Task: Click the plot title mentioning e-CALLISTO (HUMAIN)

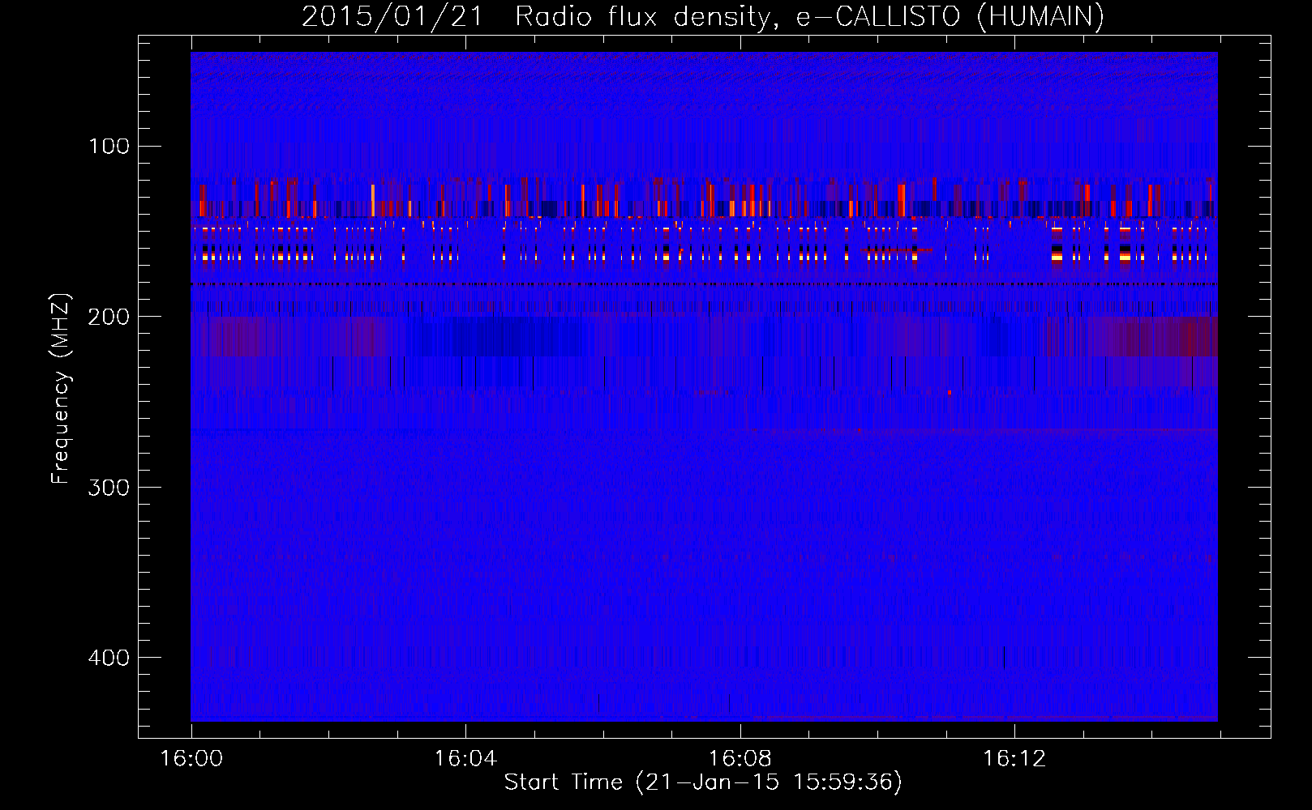Action: point(703,16)
